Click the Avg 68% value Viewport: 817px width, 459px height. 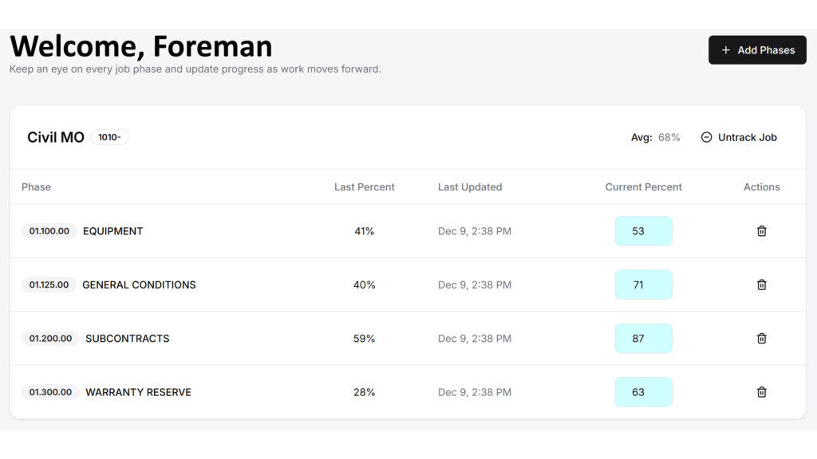[670, 137]
